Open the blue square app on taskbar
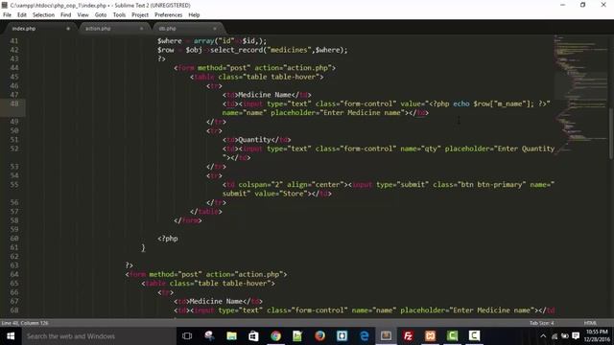The height and width of the screenshot is (345, 614). click(x=342, y=336)
